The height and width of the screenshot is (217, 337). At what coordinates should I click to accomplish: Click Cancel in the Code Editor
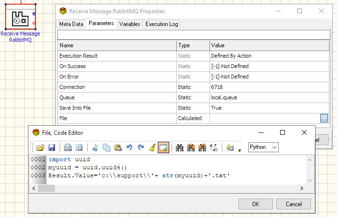point(293,204)
